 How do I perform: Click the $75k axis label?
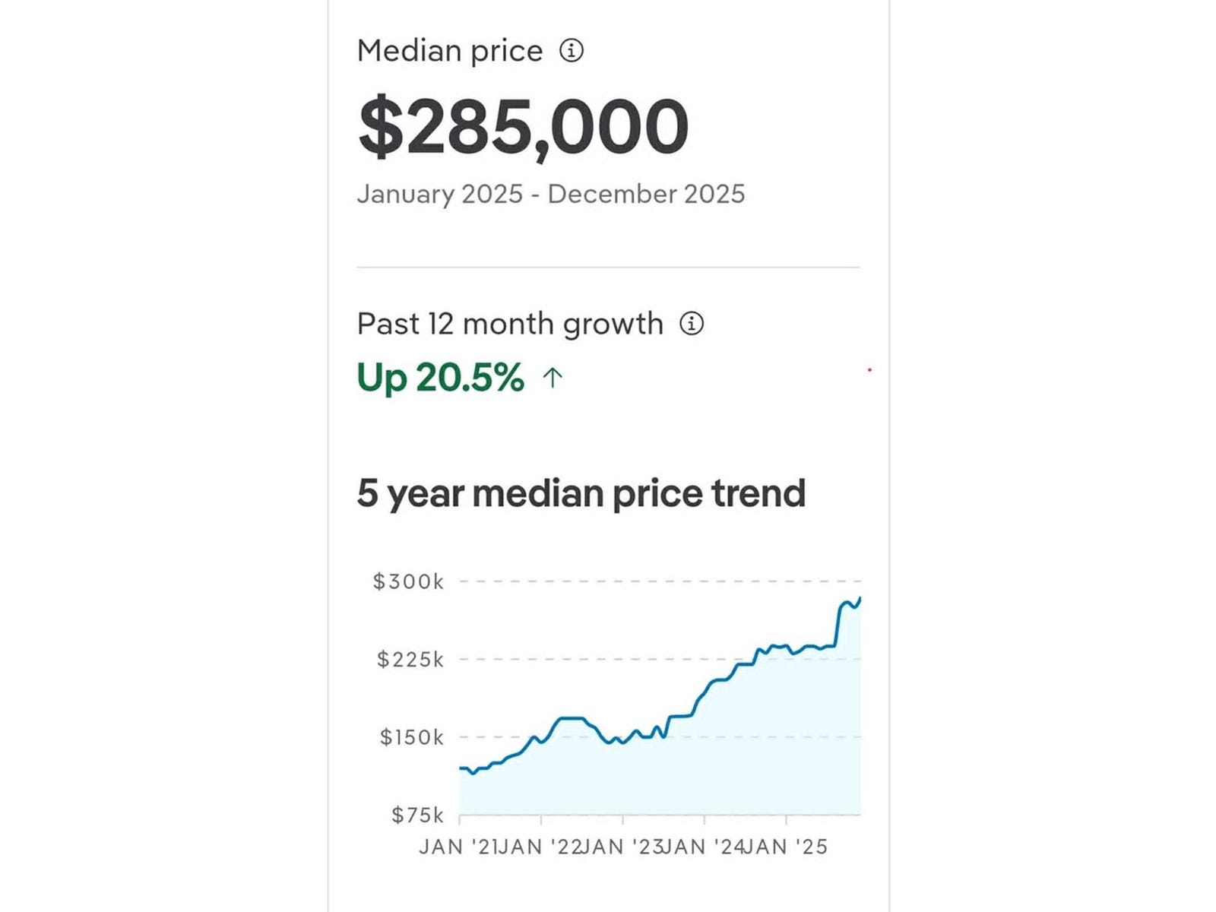pos(417,815)
